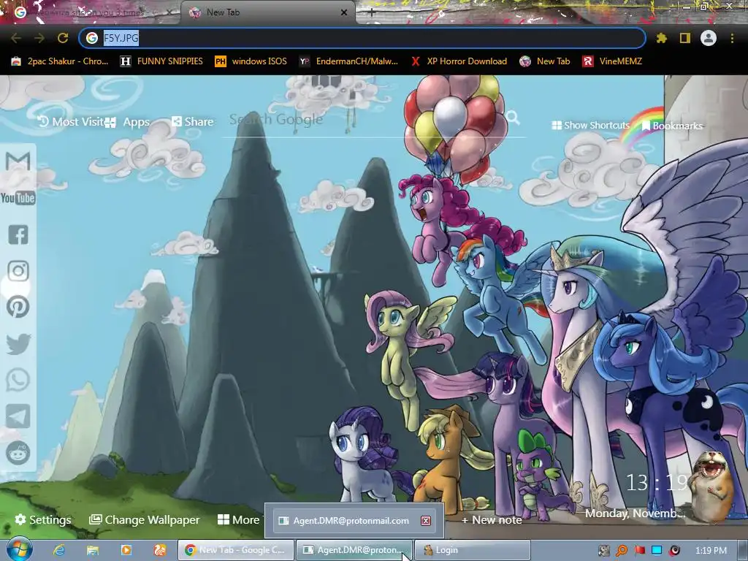Click the magnifier search icon
This screenshot has width=748, height=561.
[x=513, y=117]
